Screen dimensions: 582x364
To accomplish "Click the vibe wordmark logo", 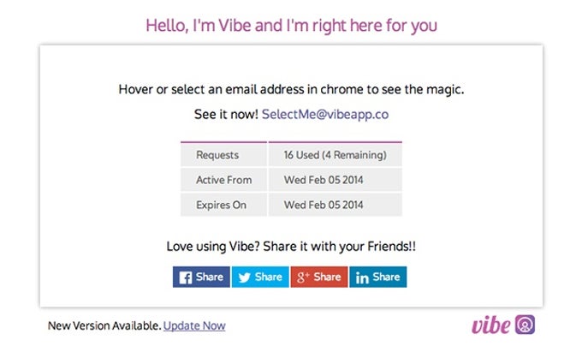I will coord(490,325).
